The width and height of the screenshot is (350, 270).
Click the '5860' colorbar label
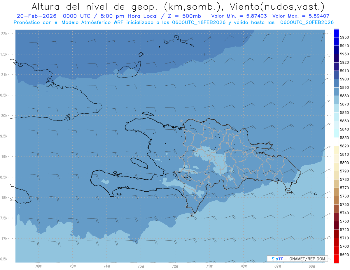click(344, 112)
